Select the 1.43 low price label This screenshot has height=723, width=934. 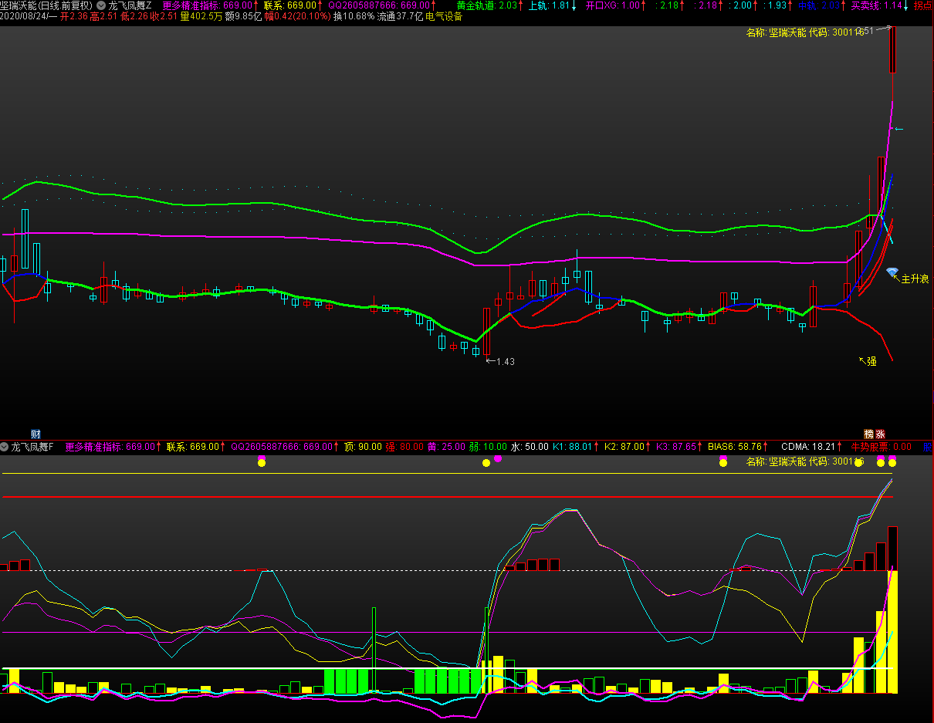[505, 361]
